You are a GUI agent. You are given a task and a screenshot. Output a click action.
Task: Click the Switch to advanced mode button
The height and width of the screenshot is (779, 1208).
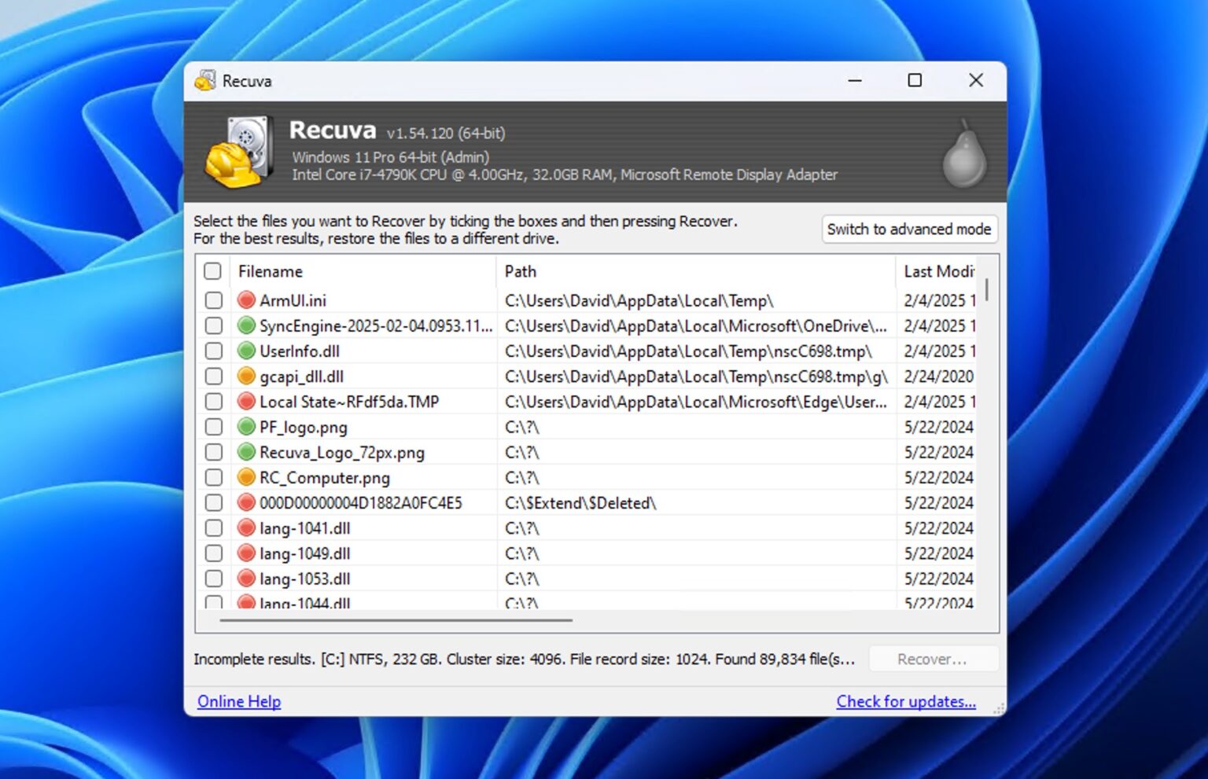[x=909, y=229]
